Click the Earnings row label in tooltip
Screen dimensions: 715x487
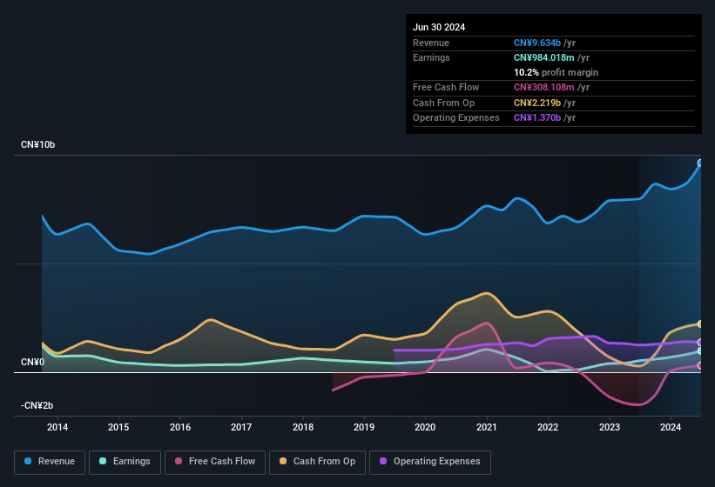(x=431, y=57)
